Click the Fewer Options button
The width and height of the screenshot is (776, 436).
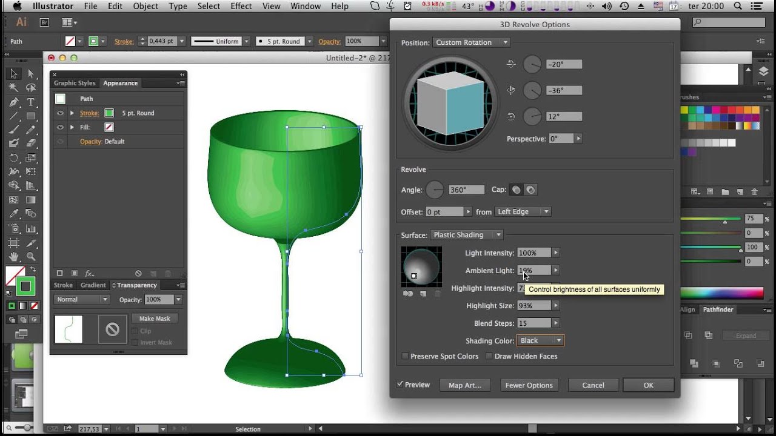pos(529,385)
